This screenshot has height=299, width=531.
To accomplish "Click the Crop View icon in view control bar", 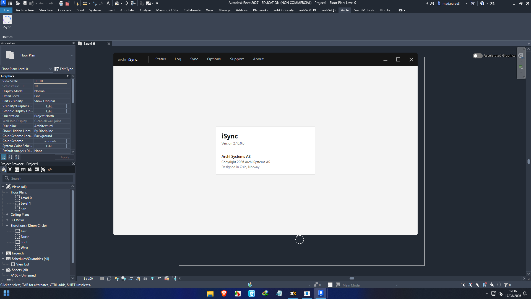I will 131,279.
